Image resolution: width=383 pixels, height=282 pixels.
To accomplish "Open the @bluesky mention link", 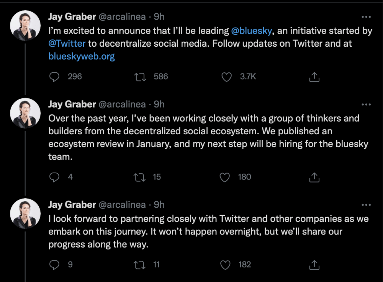I will [251, 31].
